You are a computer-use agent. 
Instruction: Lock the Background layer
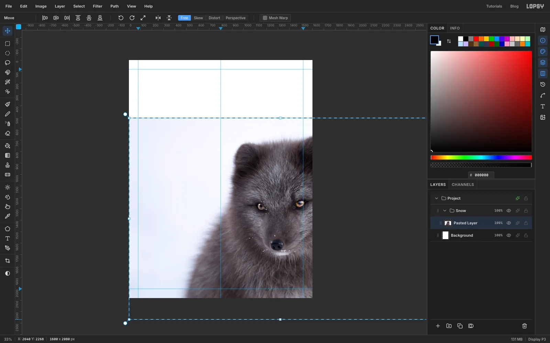526,235
